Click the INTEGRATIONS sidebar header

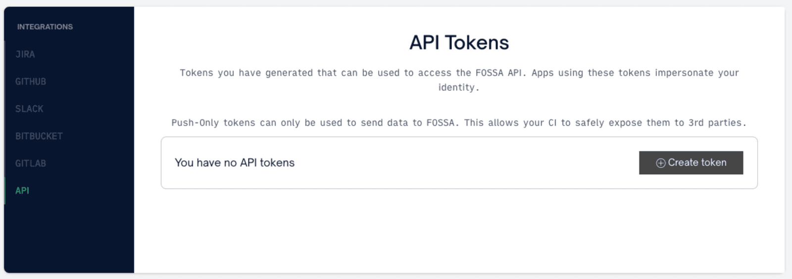(45, 27)
